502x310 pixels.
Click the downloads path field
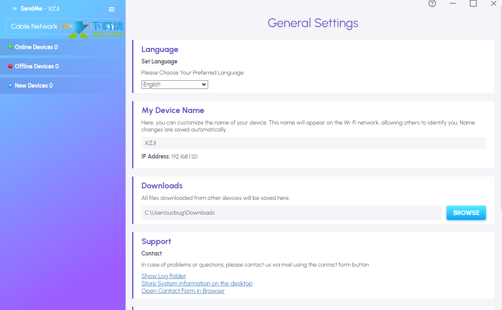(x=292, y=213)
